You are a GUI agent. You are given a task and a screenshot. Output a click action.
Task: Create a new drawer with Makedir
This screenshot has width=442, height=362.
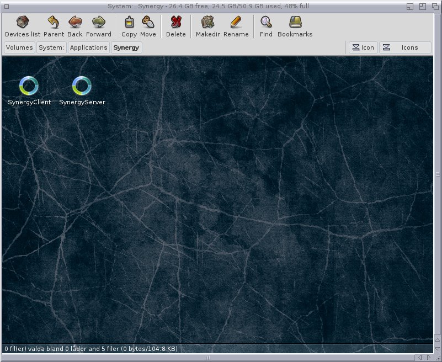click(x=207, y=26)
